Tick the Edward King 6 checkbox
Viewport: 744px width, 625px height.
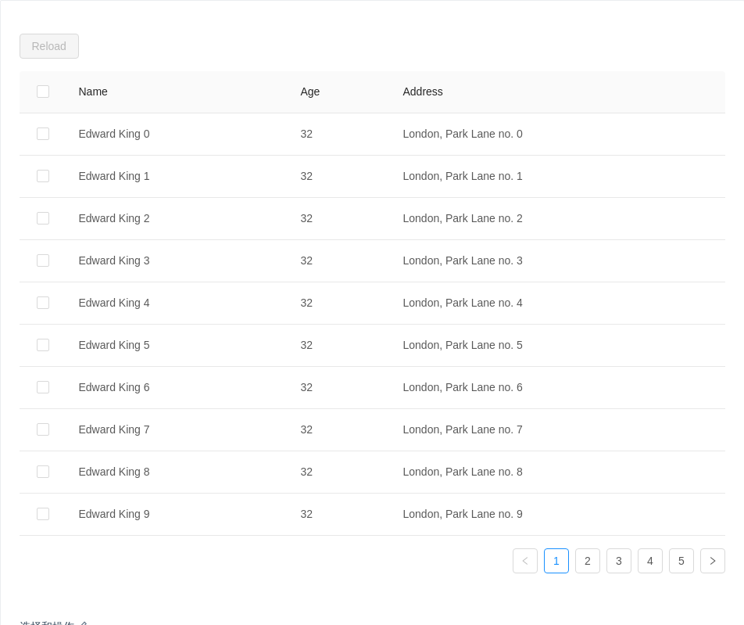pyautogui.click(x=43, y=387)
